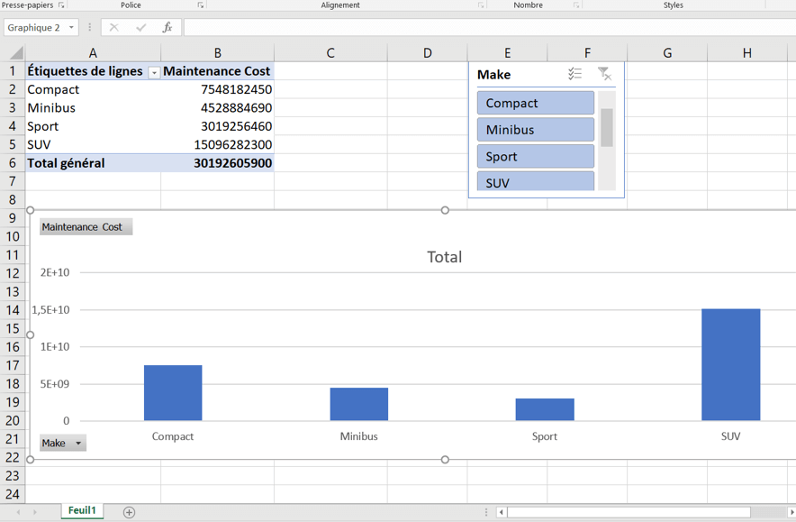Open Étiquettes de lignes filter dropdown
This screenshot has width=796, height=522.
pyautogui.click(x=153, y=73)
